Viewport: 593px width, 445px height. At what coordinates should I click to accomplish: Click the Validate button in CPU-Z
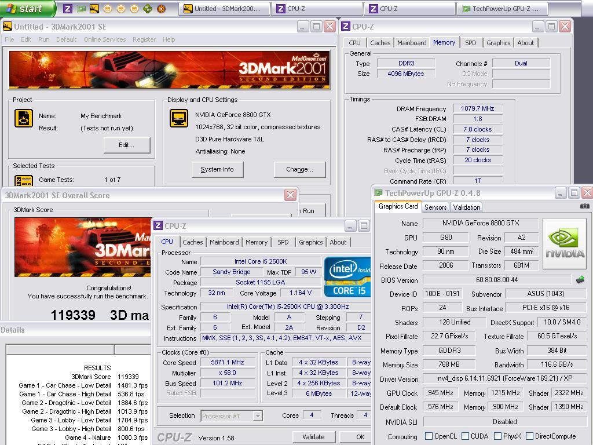tap(313, 437)
